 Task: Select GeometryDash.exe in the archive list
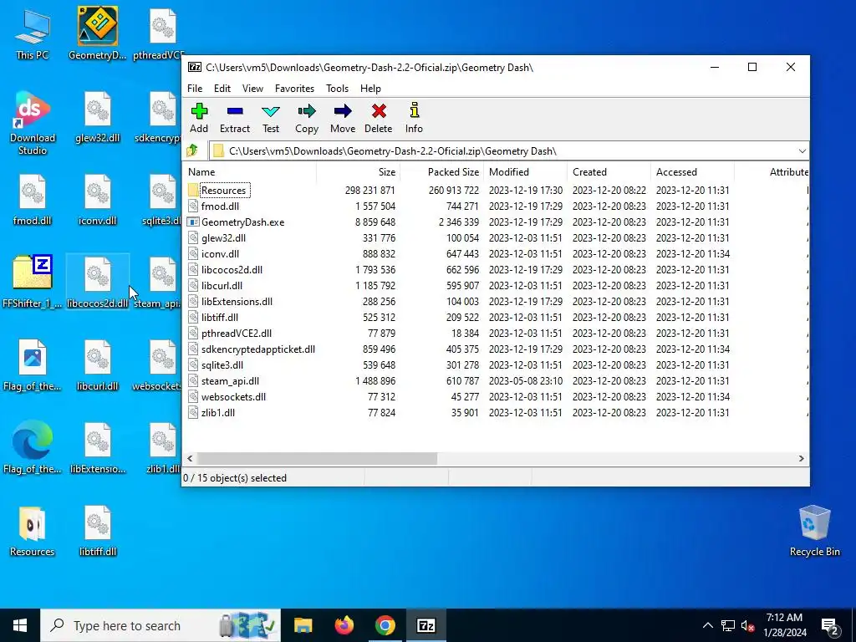[243, 222]
